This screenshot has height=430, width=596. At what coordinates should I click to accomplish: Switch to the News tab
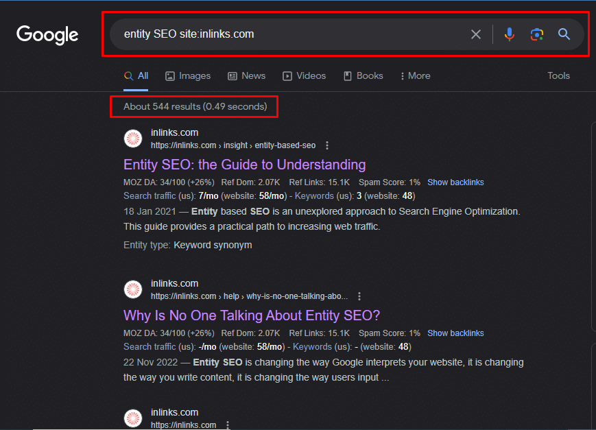[x=246, y=75]
